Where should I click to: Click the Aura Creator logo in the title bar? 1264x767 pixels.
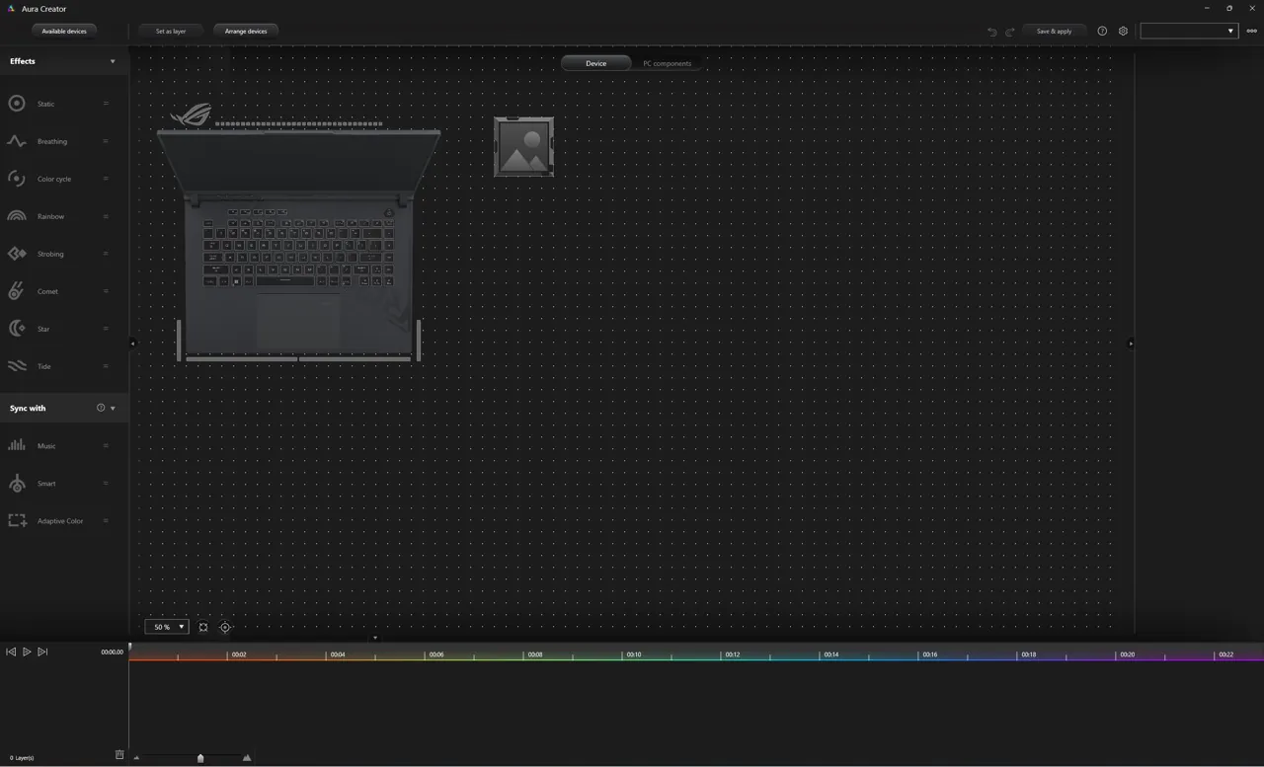(x=10, y=9)
